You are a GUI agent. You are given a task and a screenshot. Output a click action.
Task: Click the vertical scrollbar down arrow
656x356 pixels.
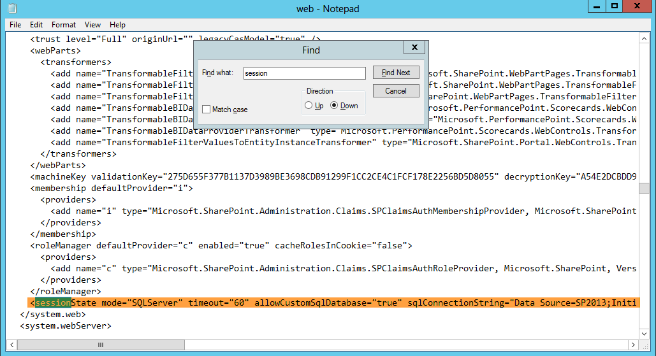[644, 334]
